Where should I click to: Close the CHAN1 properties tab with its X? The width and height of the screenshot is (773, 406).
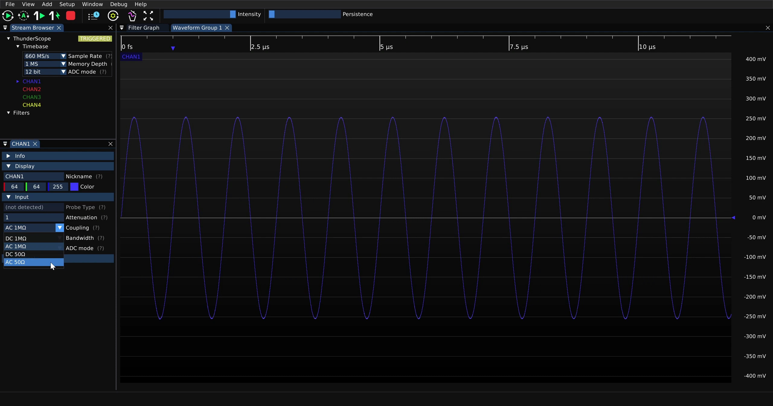pyautogui.click(x=35, y=144)
